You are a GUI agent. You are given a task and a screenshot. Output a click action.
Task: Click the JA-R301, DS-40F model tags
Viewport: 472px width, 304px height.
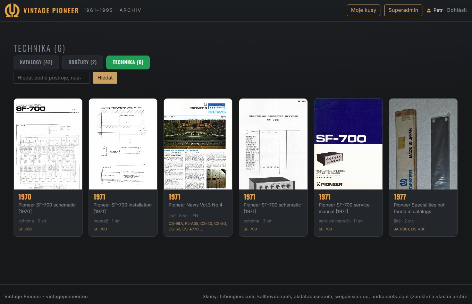409,229
